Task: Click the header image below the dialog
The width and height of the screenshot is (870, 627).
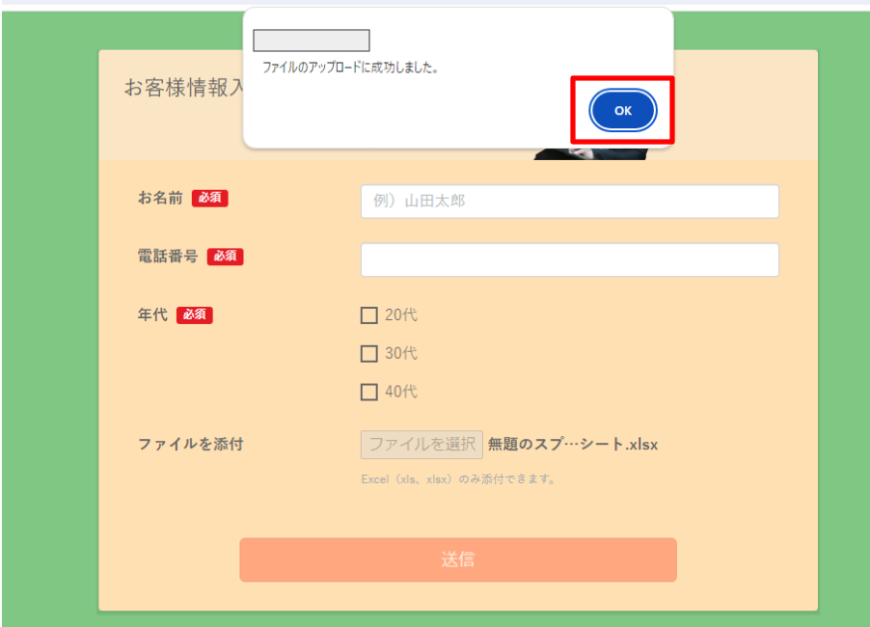Action: 590,154
